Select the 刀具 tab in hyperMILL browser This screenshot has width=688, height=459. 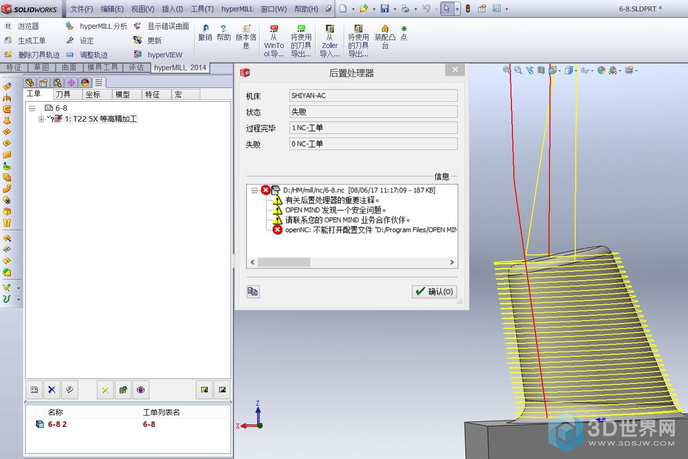click(x=68, y=94)
